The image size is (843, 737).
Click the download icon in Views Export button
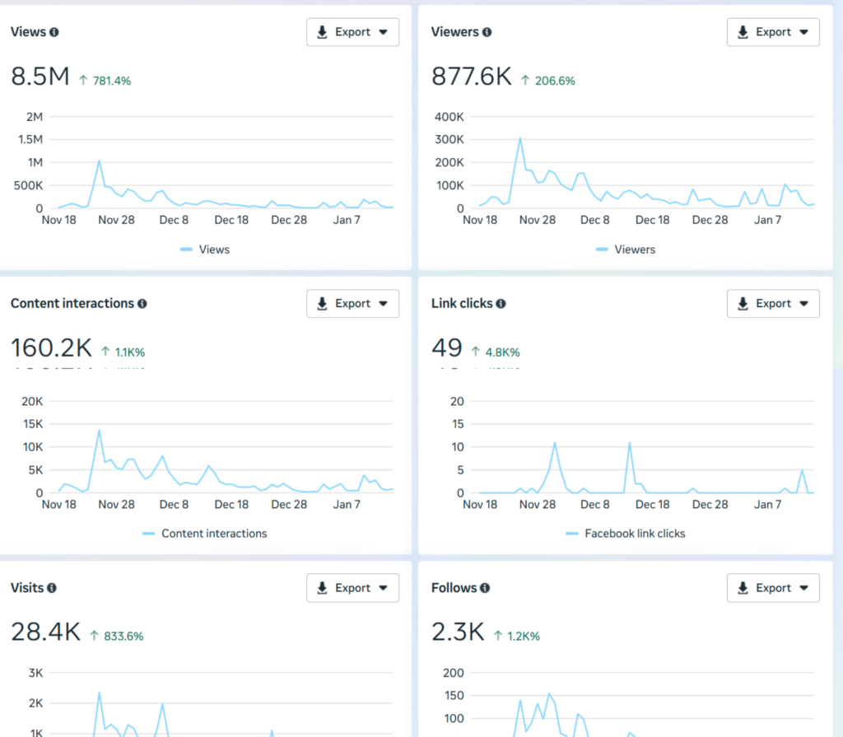pyautogui.click(x=323, y=32)
